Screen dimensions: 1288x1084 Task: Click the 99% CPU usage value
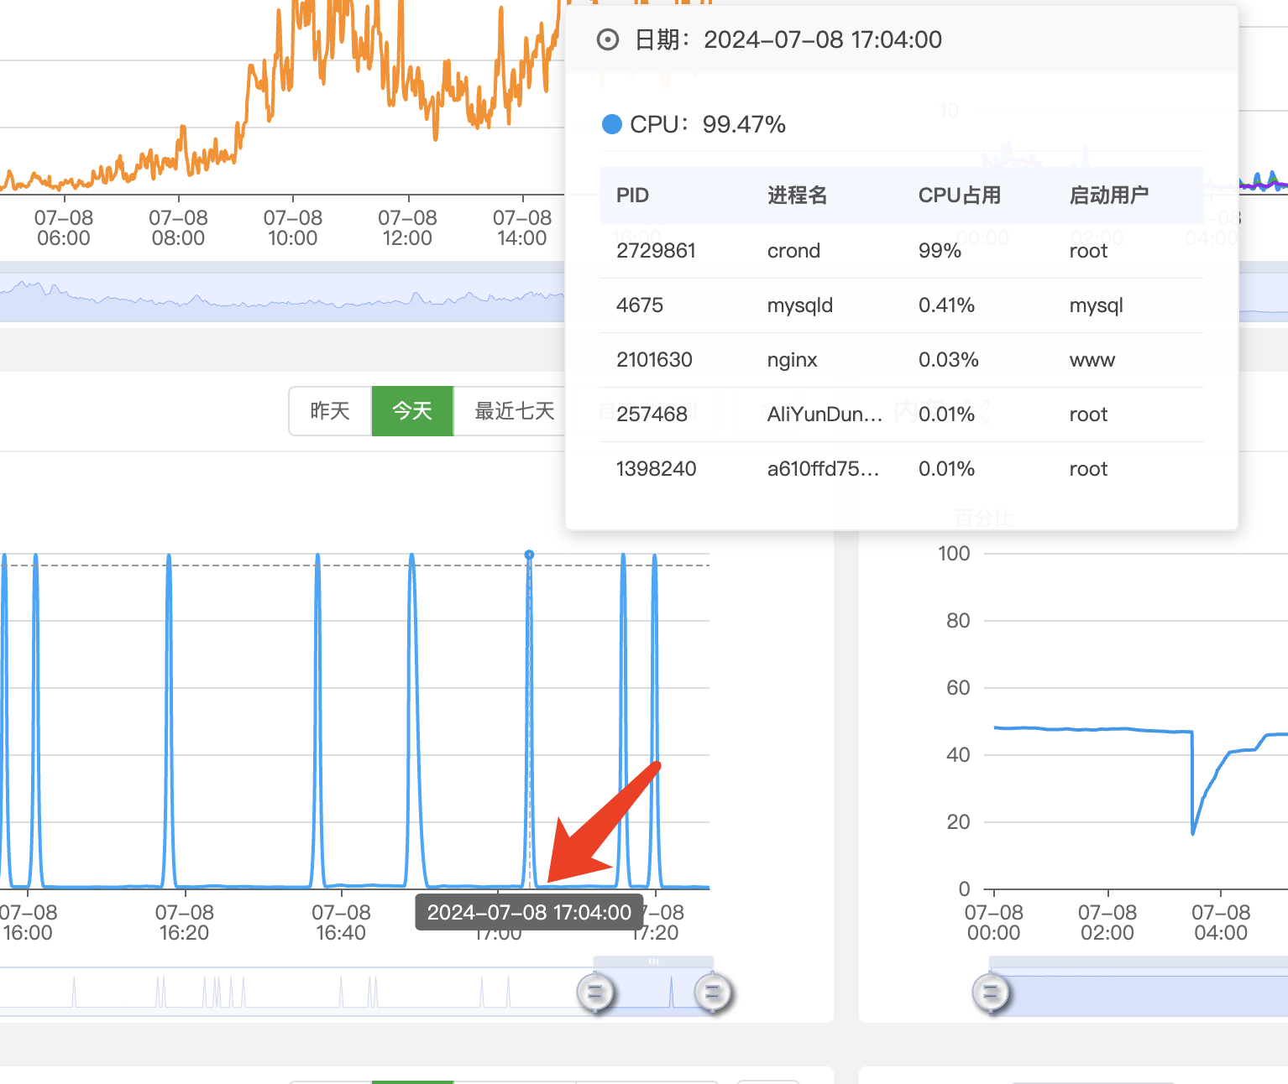click(940, 251)
